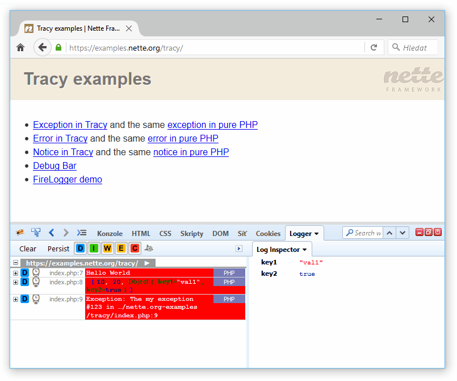This screenshot has height=381, width=457.
Task: Open the notice in pure PHP link
Action: tap(191, 152)
